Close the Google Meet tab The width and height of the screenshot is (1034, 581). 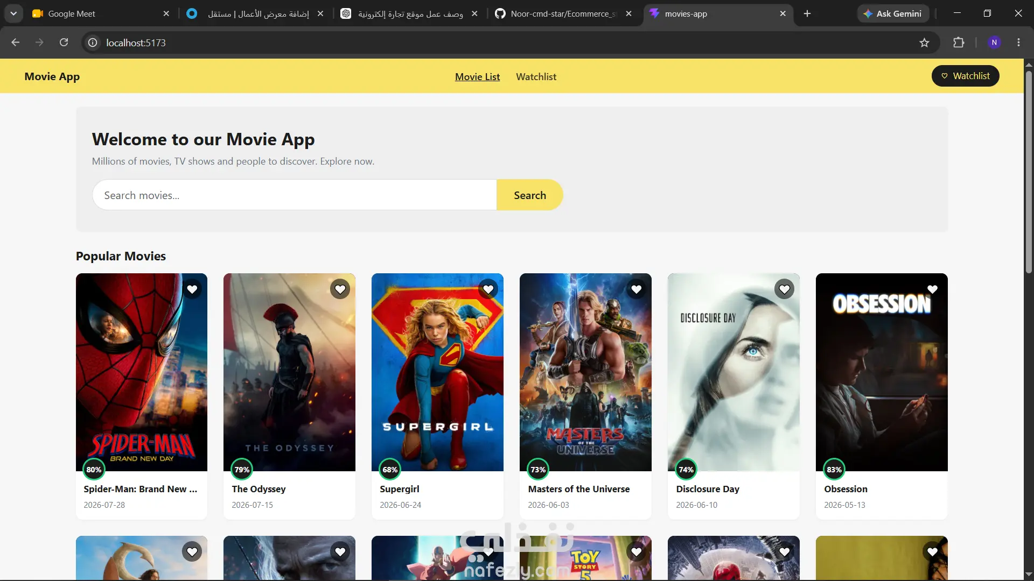[x=166, y=14]
